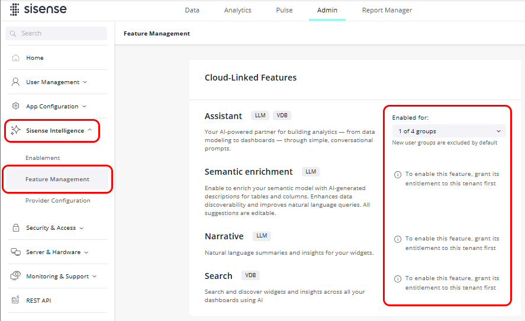Go to Report Manager tab
This screenshot has height=321, width=525.
[x=387, y=11]
